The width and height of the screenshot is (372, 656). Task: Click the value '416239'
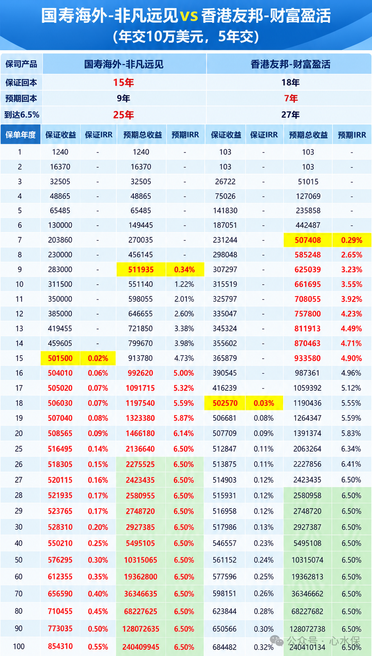(x=225, y=388)
